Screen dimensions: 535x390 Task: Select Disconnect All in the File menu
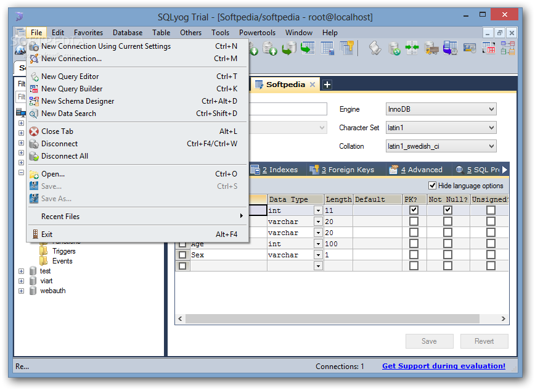(137, 156)
